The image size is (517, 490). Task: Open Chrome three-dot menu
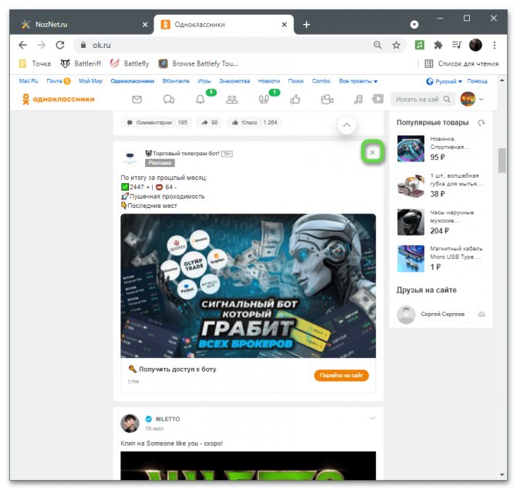(x=495, y=45)
